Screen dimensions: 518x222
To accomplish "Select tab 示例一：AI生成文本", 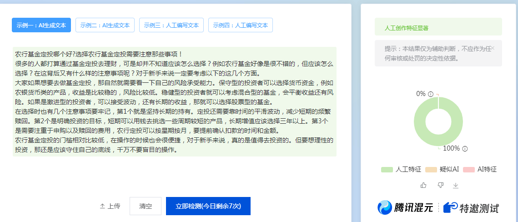I will tap(41, 25).
